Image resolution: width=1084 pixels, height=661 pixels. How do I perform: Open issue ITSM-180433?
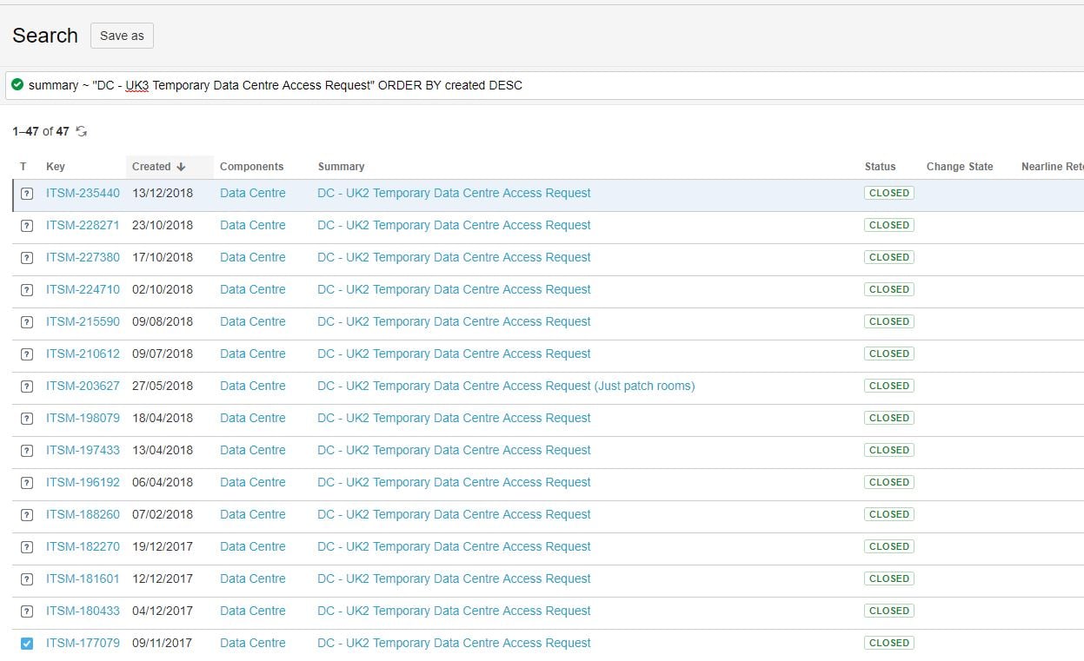(83, 611)
